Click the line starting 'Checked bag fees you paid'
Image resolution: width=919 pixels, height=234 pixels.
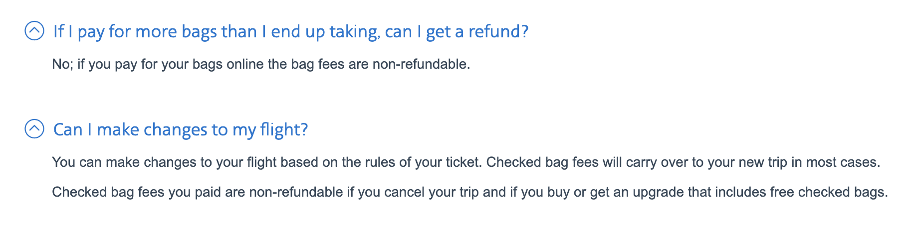469,192
